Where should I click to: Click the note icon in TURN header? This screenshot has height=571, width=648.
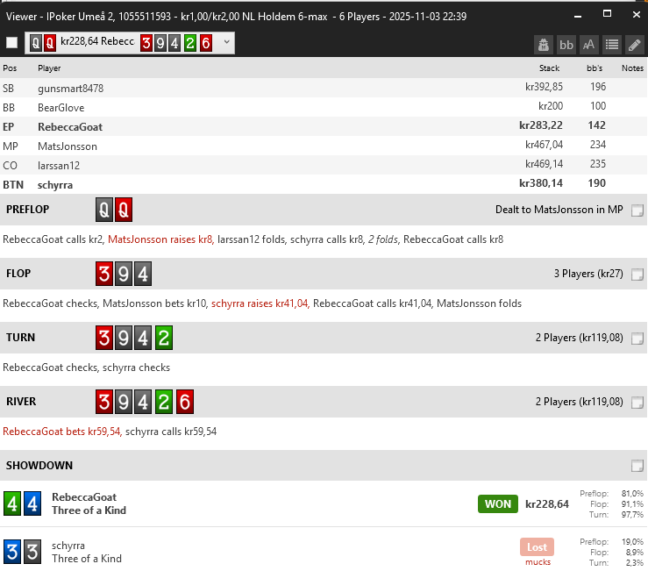637,338
